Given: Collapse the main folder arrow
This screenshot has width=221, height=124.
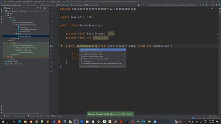Looking at the screenshot, I should [8, 18].
